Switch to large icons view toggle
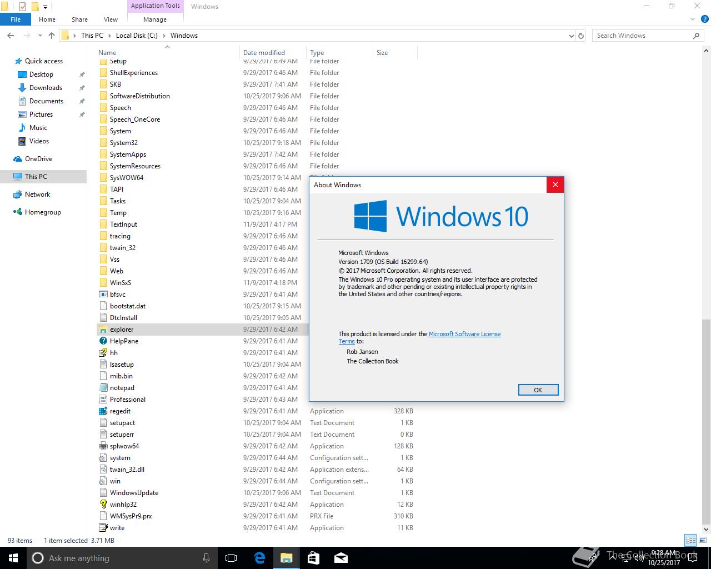The image size is (711, 569). coord(703,540)
